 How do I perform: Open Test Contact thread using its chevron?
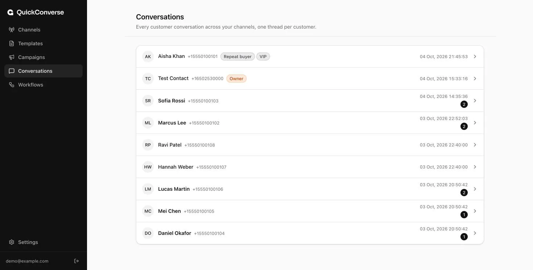coord(475,79)
